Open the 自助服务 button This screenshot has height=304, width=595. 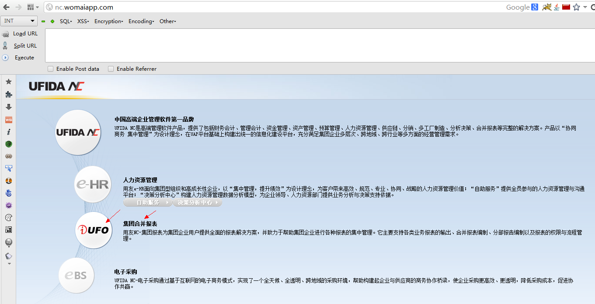pyautogui.click(x=148, y=203)
